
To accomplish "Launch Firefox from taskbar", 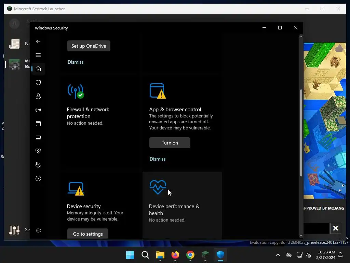I will coord(175,255).
